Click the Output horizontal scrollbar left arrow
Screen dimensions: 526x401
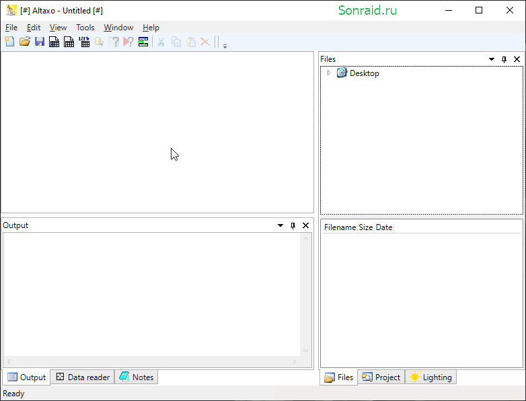[x=9, y=361]
